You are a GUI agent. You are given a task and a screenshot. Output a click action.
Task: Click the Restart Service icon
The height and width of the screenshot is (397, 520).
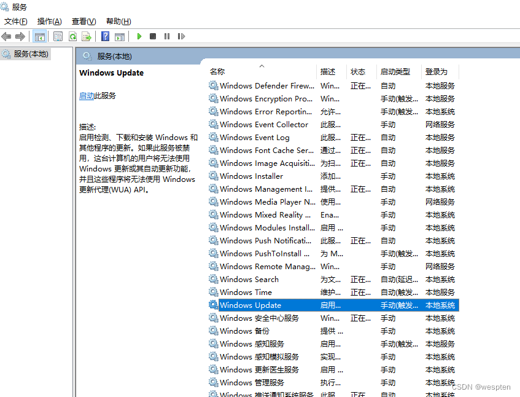pyautogui.click(x=181, y=36)
